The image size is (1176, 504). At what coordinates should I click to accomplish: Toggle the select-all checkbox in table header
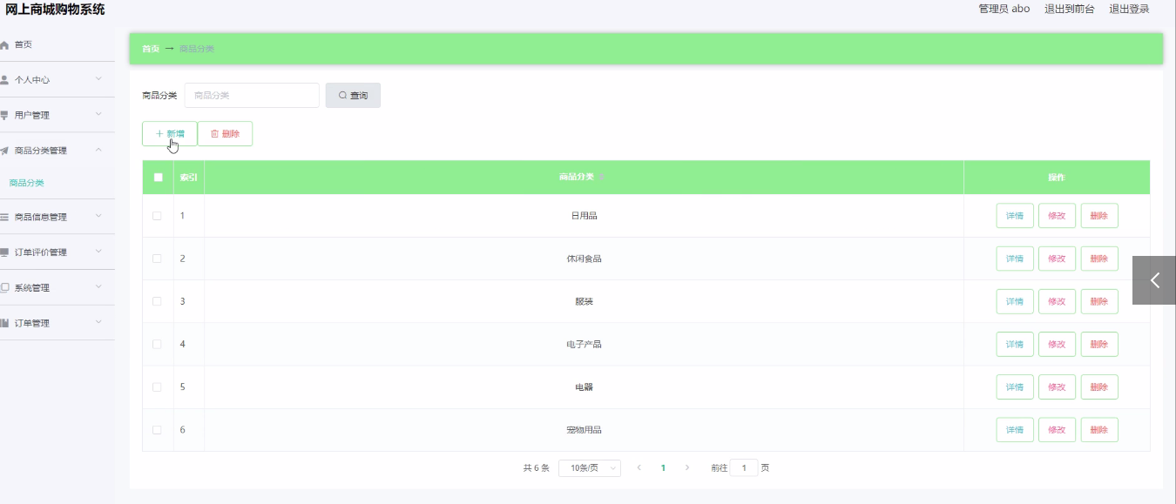[158, 178]
